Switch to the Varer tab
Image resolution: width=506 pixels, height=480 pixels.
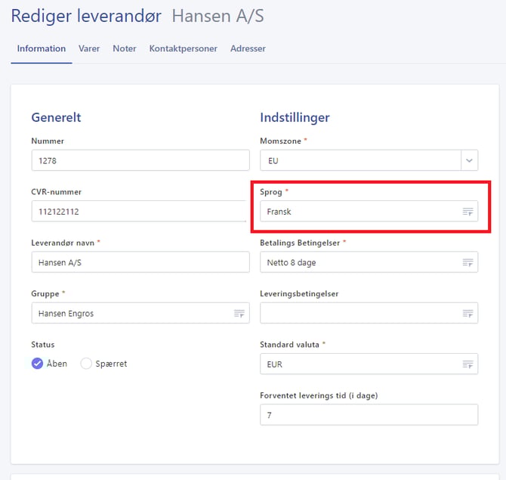point(89,48)
